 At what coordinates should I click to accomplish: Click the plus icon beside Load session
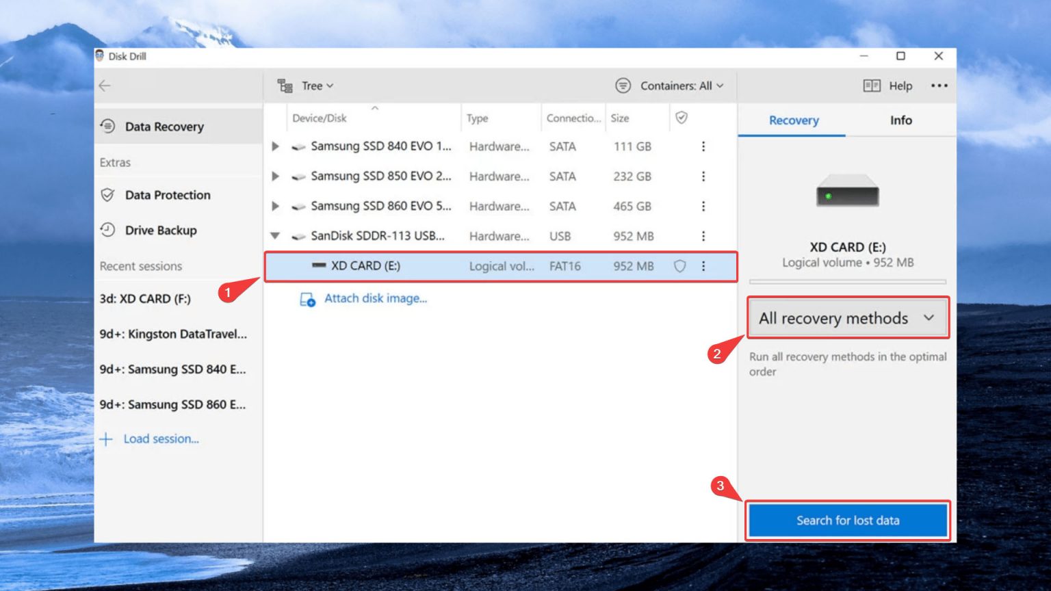point(106,439)
